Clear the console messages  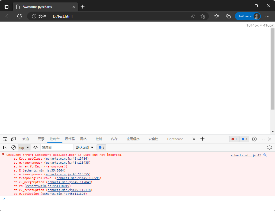(x=14, y=147)
